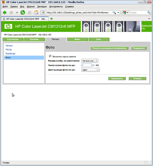Focus the Google search field
Viewport: 153px width, 166px height.
138,13
